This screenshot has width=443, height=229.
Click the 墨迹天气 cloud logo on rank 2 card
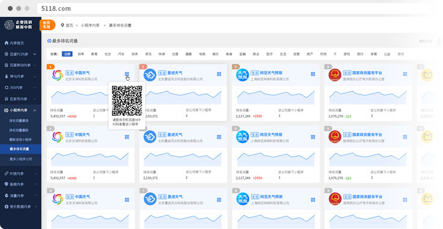coord(150,75)
